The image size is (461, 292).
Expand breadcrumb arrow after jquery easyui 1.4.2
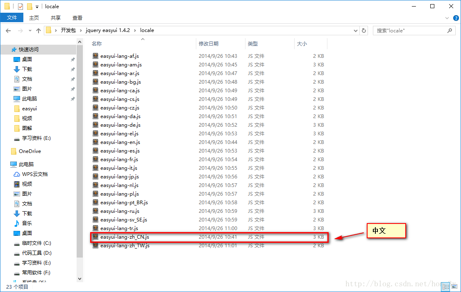click(135, 30)
